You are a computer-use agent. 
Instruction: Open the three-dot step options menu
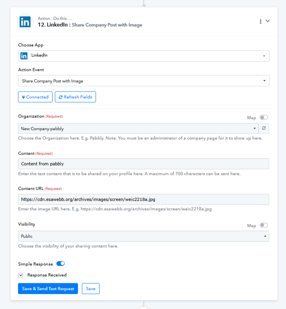click(261, 22)
